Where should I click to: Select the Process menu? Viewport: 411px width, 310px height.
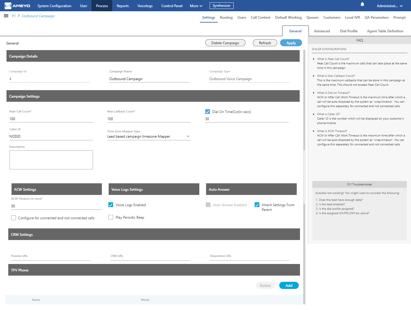point(102,6)
